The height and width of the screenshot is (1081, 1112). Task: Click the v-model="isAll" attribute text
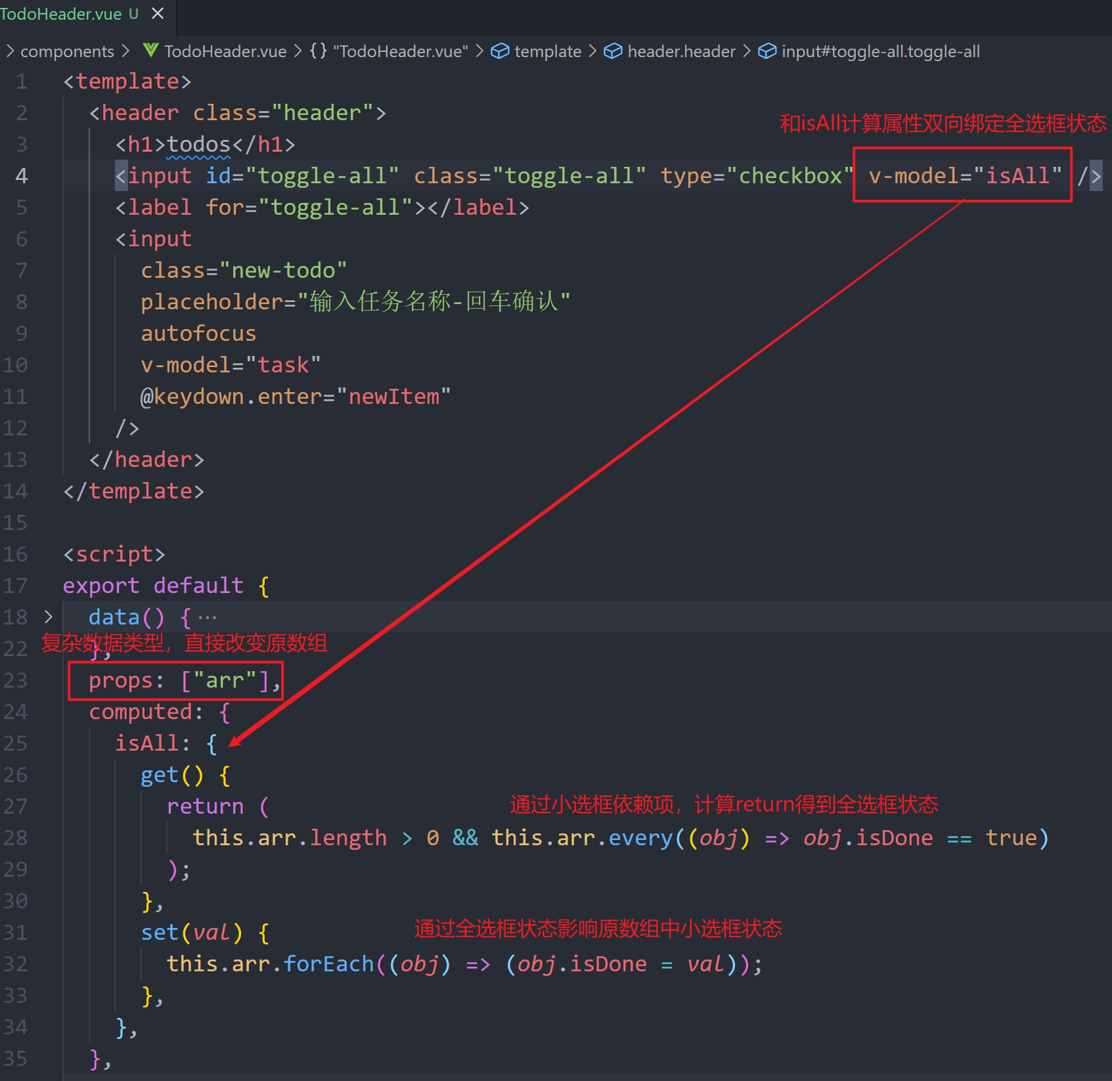click(x=965, y=176)
